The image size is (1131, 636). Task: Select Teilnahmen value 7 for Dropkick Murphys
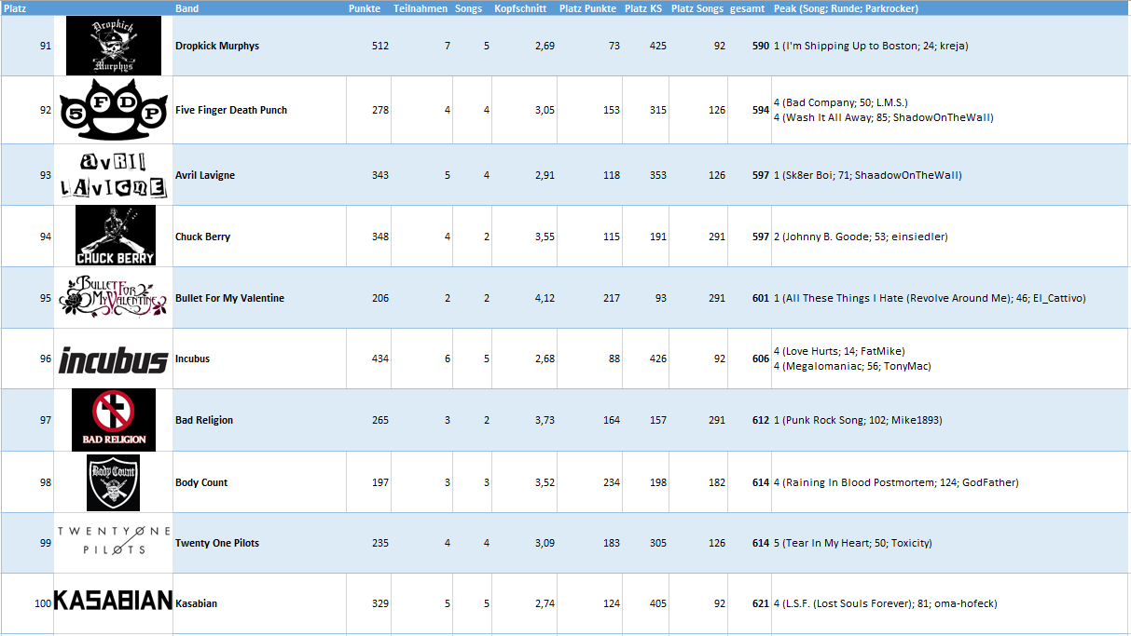pos(448,46)
